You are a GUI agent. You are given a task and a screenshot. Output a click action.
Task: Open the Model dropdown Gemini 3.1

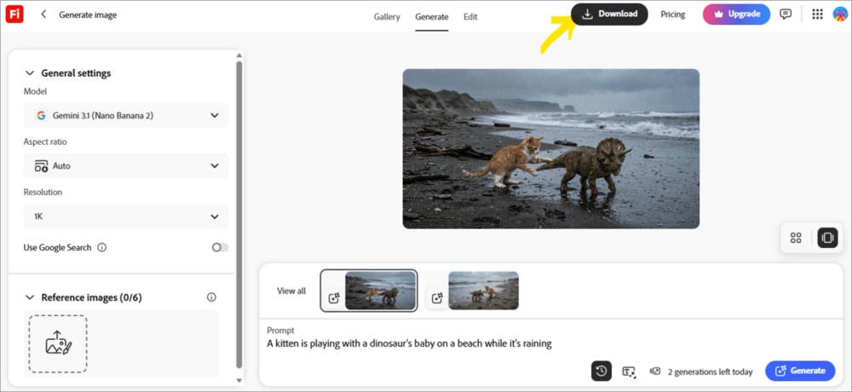[126, 115]
